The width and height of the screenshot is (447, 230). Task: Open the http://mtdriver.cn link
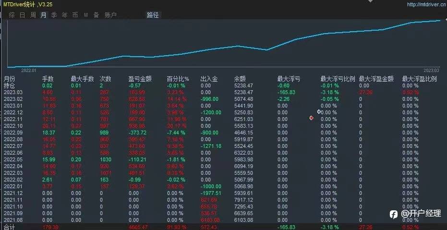click(426, 4)
